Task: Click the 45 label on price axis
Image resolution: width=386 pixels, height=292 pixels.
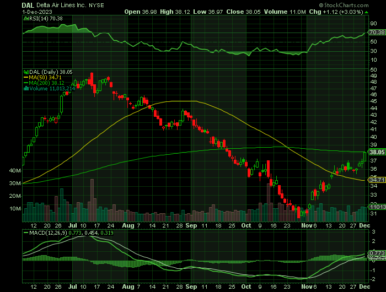Action: 373,101
